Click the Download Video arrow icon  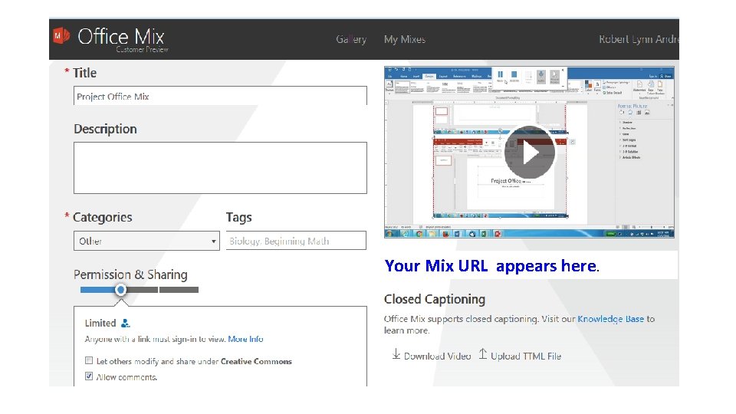point(396,354)
